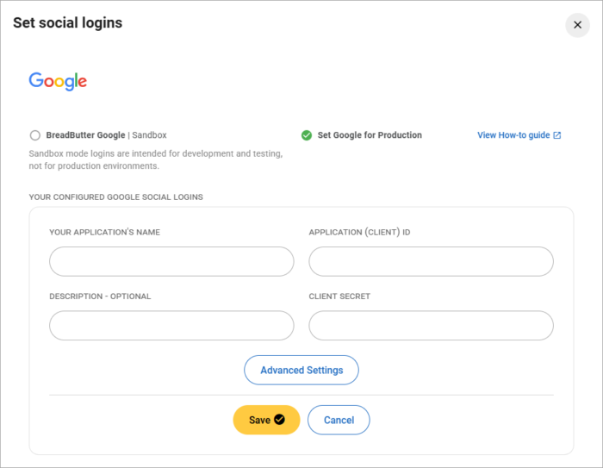Close the Set social logins dialog
The image size is (603, 468).
[x=577, y=25]
